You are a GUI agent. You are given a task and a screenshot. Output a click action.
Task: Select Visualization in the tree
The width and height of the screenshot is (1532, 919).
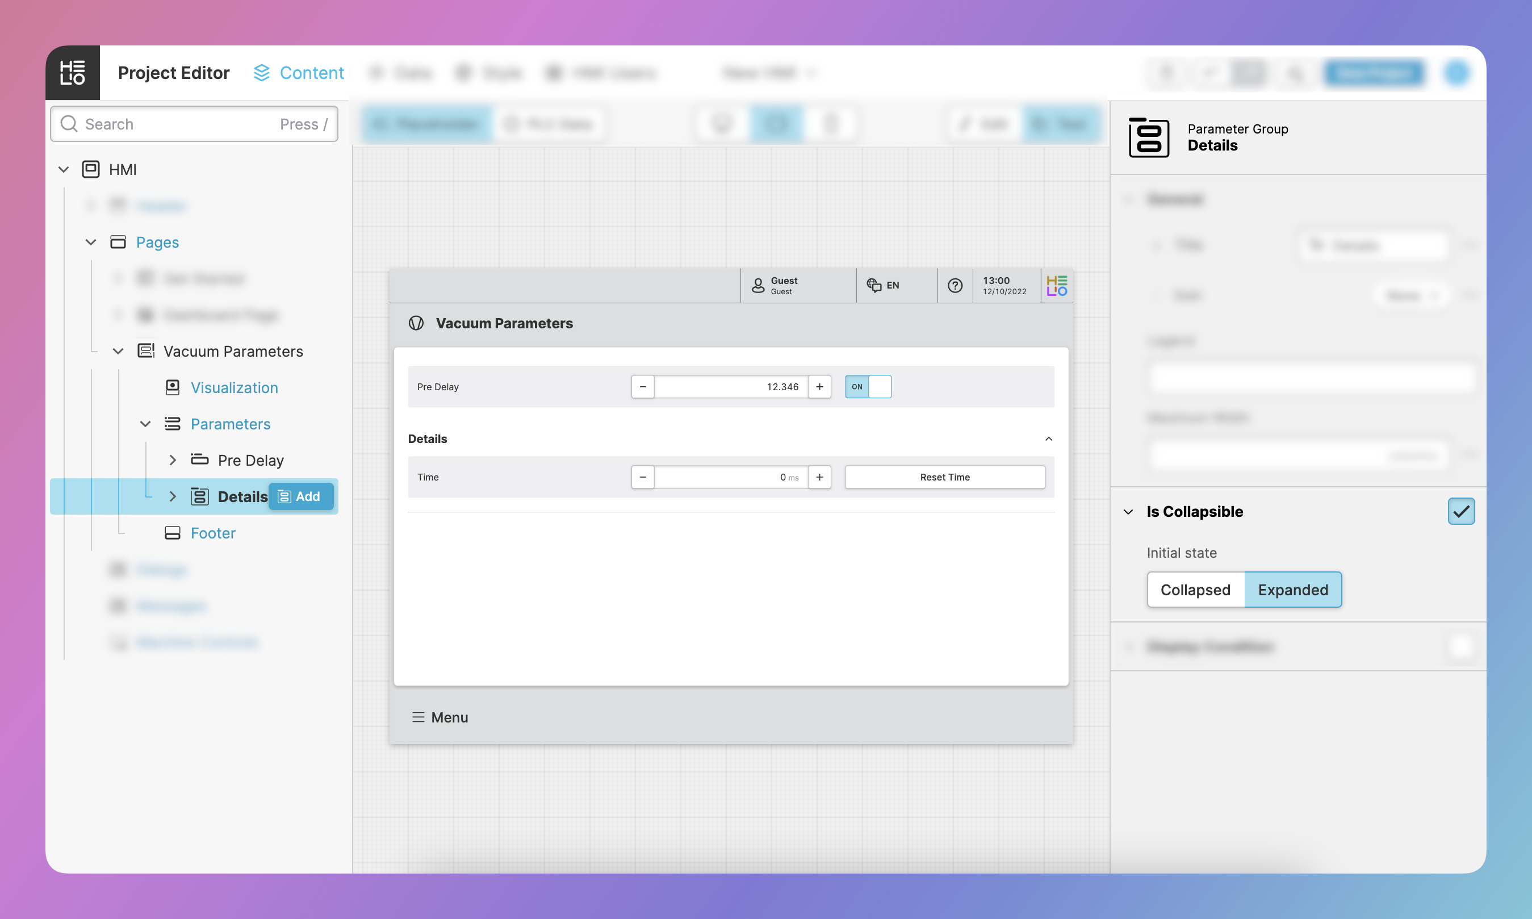coord(234,388)
